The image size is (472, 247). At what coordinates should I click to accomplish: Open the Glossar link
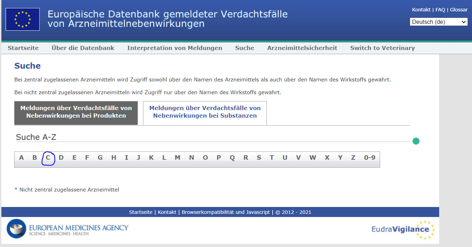pyautogui.click(x=459, y=10)
